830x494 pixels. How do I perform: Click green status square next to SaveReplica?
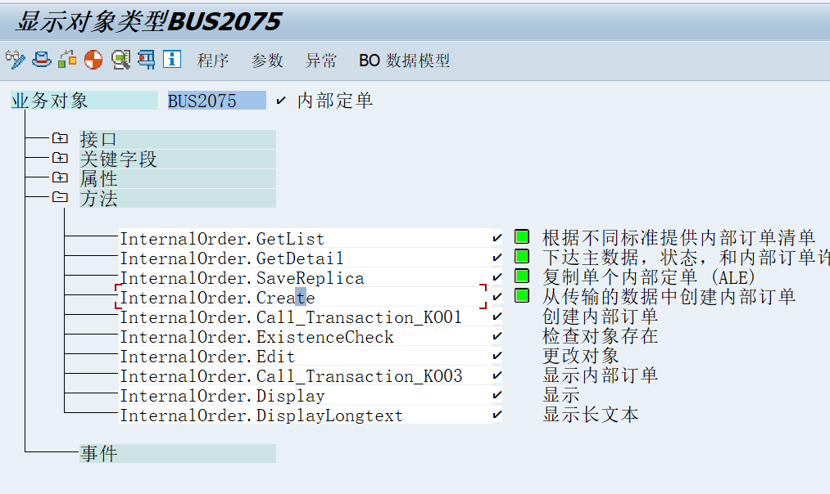(519, 278)
